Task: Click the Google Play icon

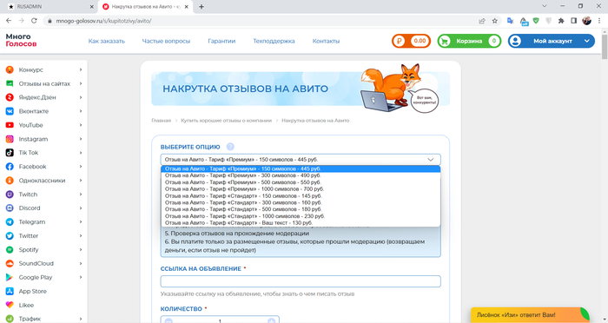Action: click(x=10, y=277)
